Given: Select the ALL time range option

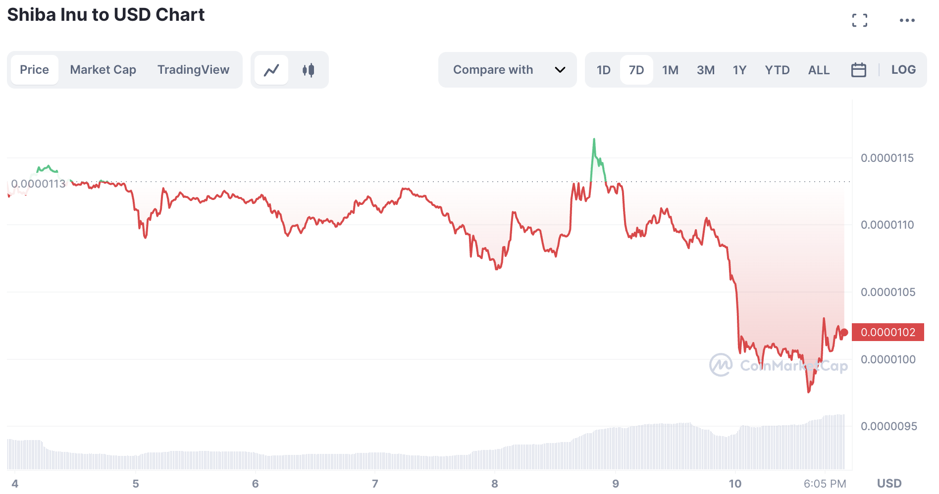Looking at the screenshot, I should pos(819,70).
